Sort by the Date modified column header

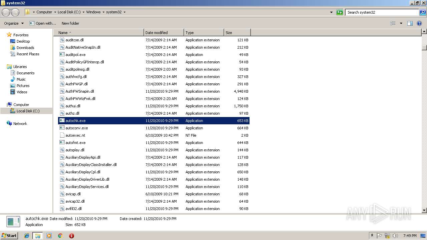[x=164, y=33]
